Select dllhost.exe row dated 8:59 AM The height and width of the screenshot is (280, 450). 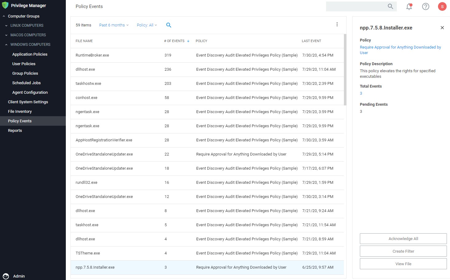click(x=207, y=239)
